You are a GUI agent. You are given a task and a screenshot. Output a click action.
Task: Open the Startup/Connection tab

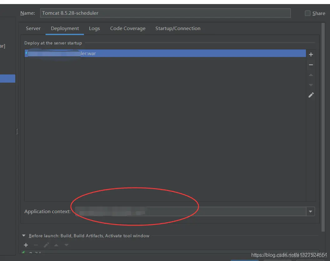178,28
